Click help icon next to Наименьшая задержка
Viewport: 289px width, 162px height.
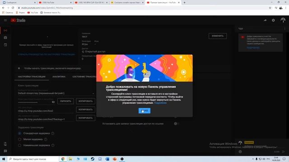pos(53,145)
